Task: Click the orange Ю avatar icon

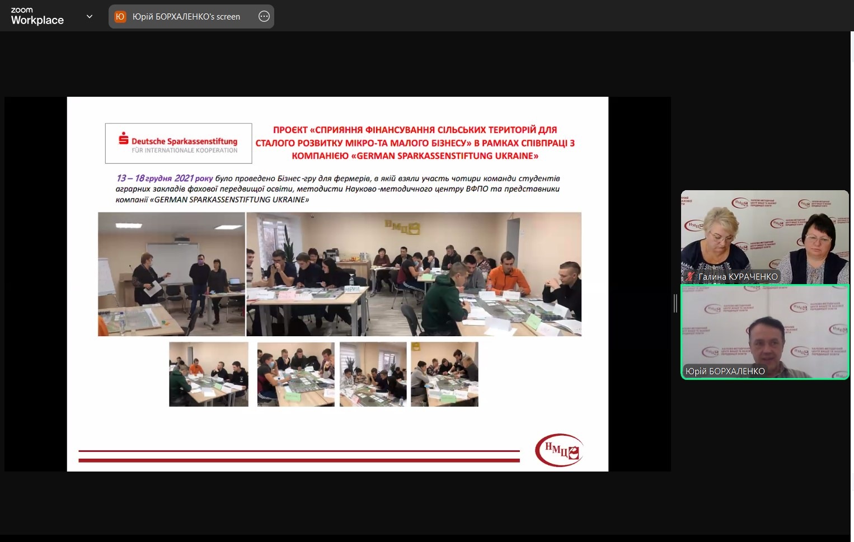Action: click(120, 17)
